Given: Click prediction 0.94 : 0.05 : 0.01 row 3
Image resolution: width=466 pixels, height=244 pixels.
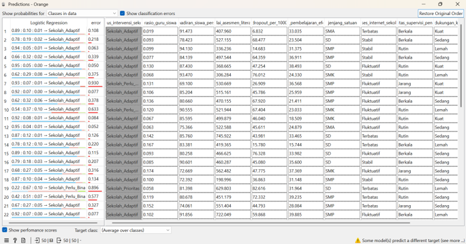Looking at the screenshot, I should [x=48, y=48].
